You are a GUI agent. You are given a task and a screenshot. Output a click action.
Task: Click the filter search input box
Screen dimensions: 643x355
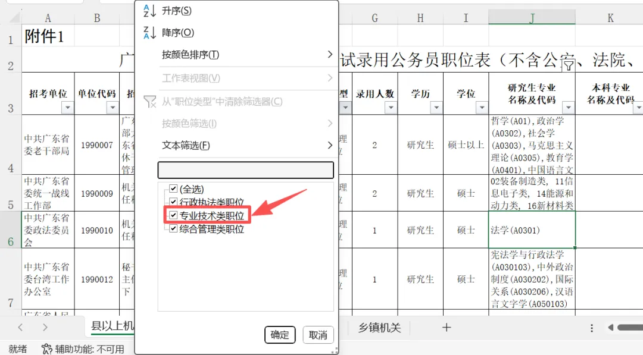pos(245,170)
